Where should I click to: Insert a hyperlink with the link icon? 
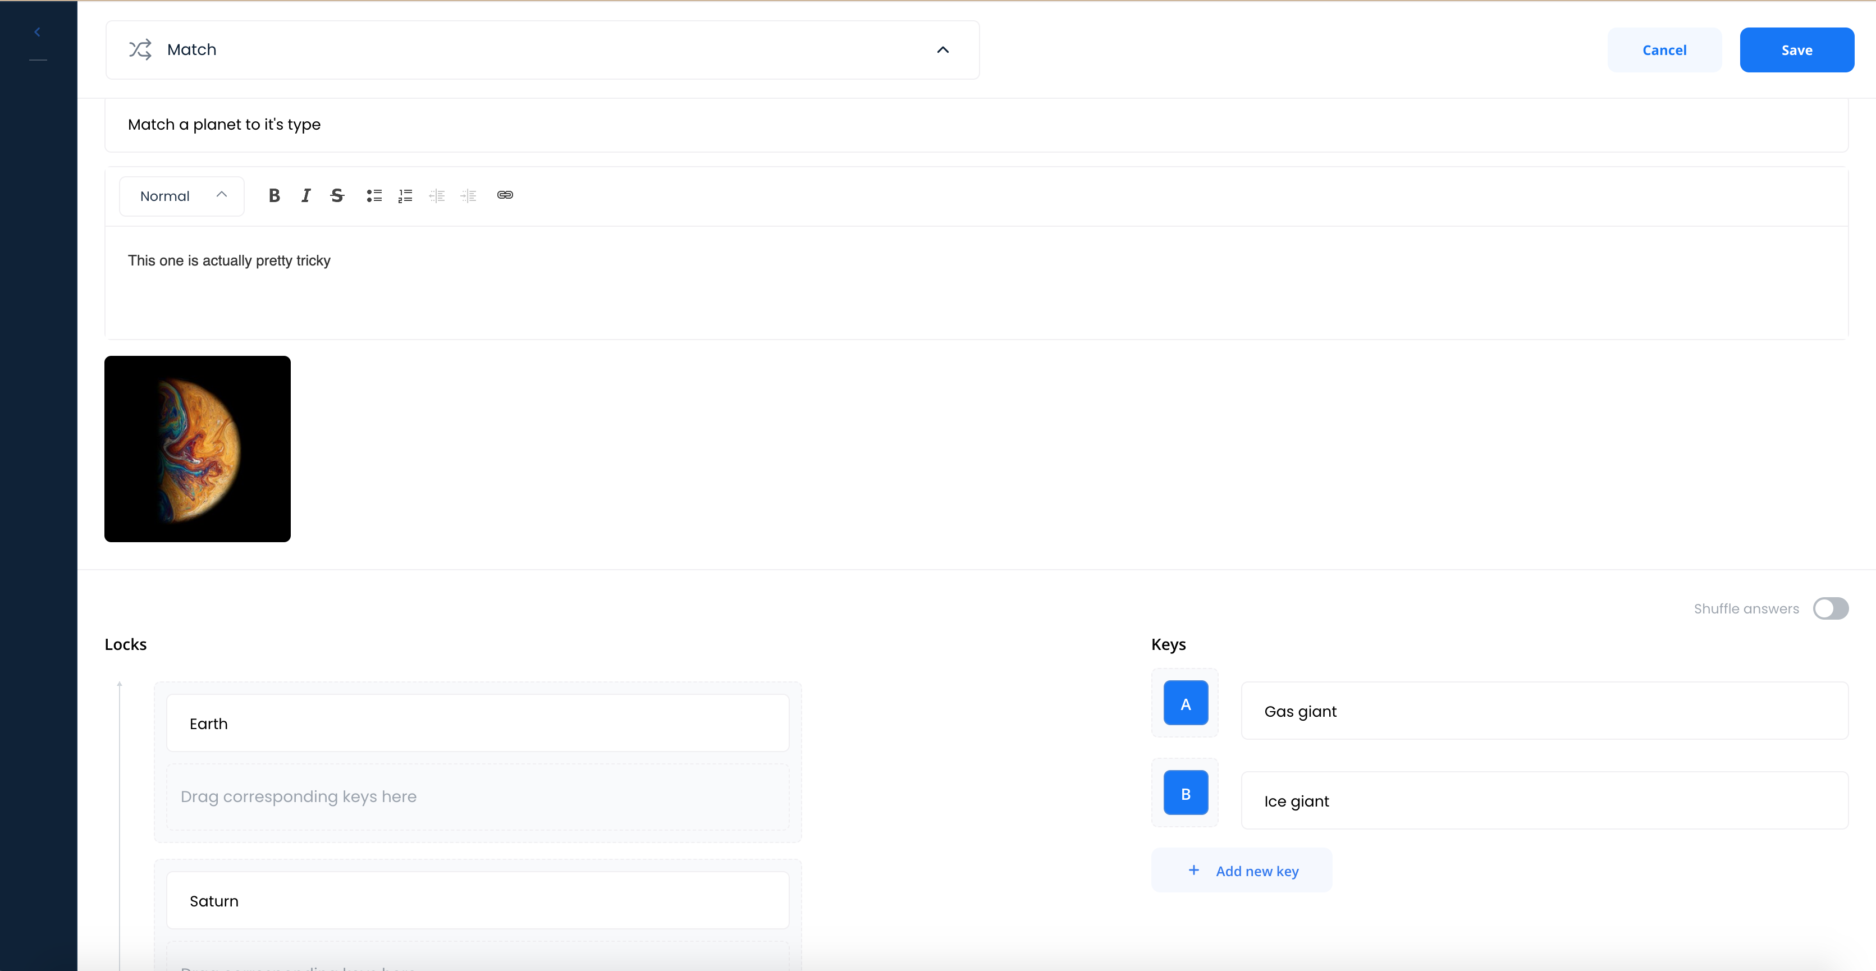(505, 195)
